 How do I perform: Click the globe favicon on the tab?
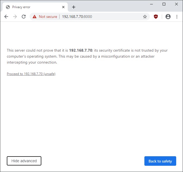point(8,7)
